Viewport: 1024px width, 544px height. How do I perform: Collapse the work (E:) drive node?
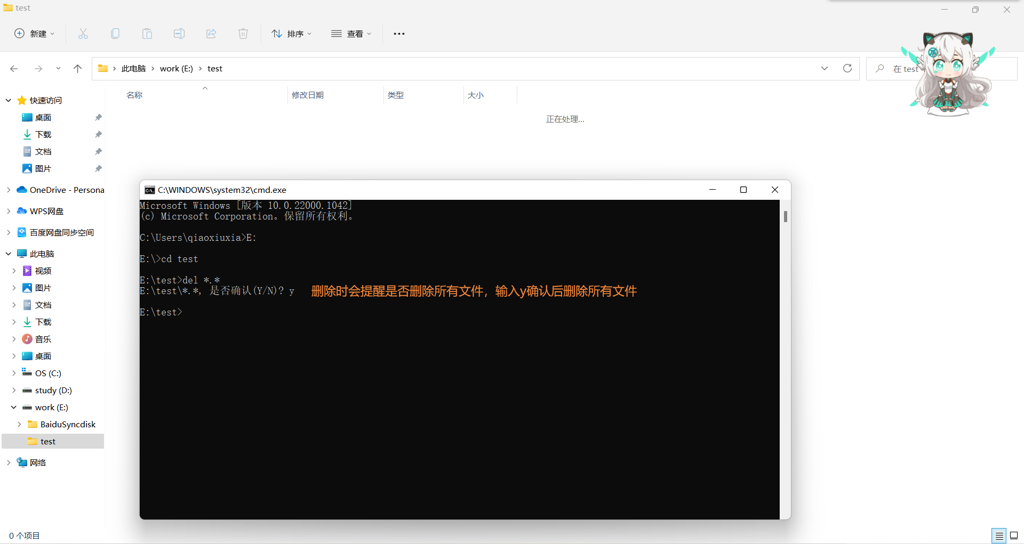click(x=14, y=407)
